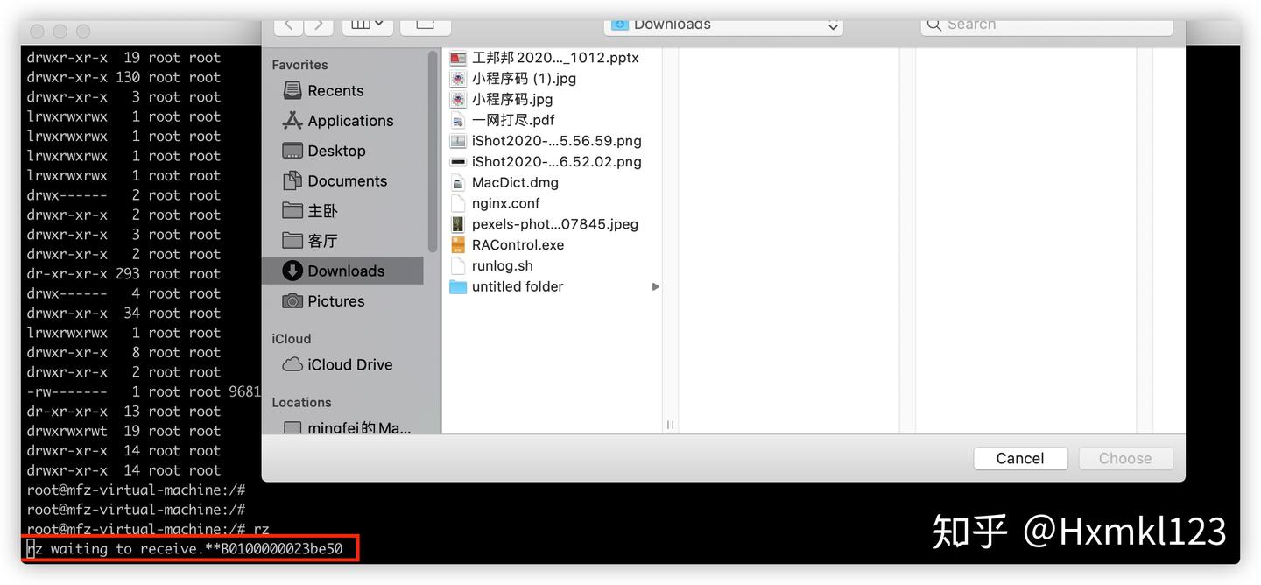Image resolution: width=1261 pixels, height=585 pixels.
Task: Click the column view icon in the toolbar
Action: 361,24
